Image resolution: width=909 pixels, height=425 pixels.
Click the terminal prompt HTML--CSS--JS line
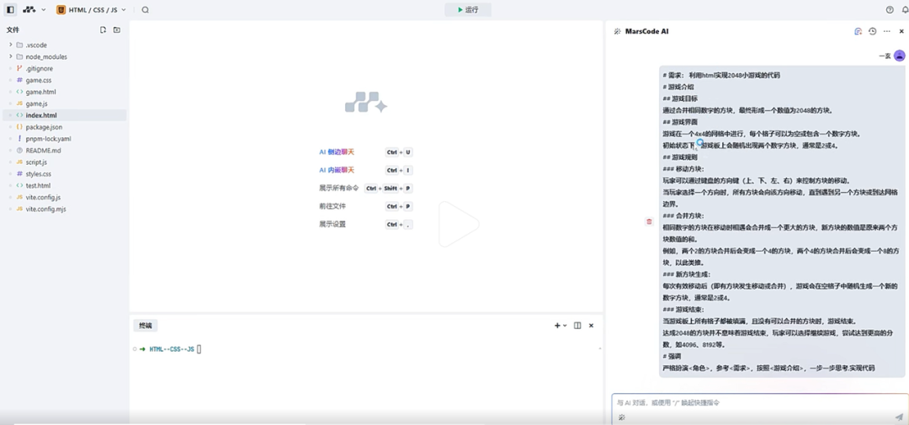click(172, 349)
